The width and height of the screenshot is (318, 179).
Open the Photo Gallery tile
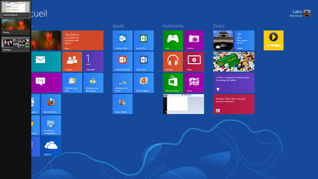(x=143, y=83)
